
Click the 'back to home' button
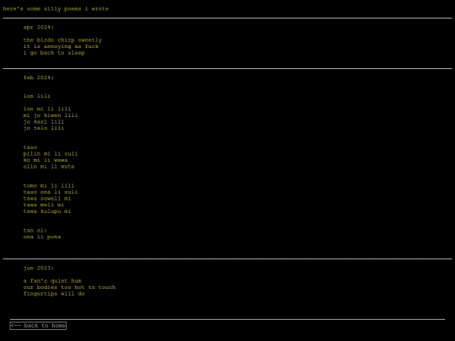tap(38, 326)
